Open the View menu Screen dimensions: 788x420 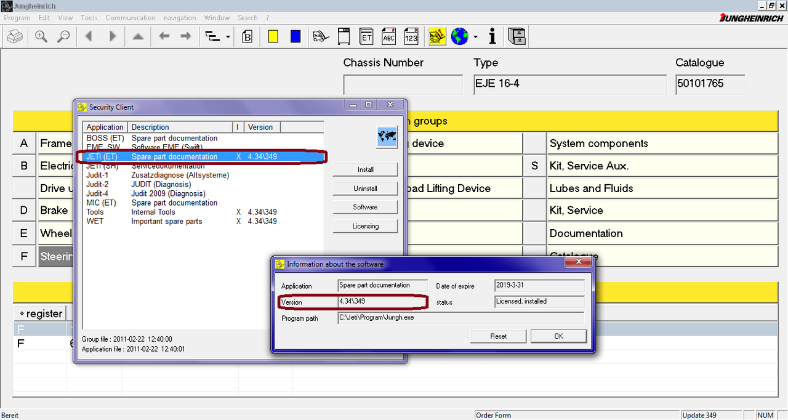pyautogui.click(x=65, y=18)
